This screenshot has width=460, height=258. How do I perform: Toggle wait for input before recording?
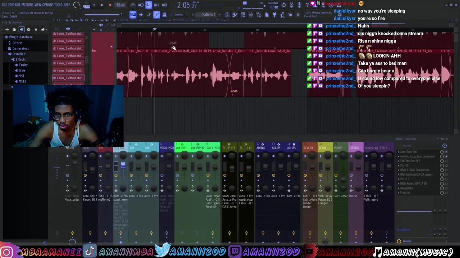(x=141, y=5)
